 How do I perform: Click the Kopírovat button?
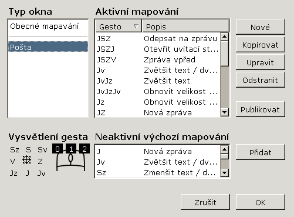click(260, 45)
